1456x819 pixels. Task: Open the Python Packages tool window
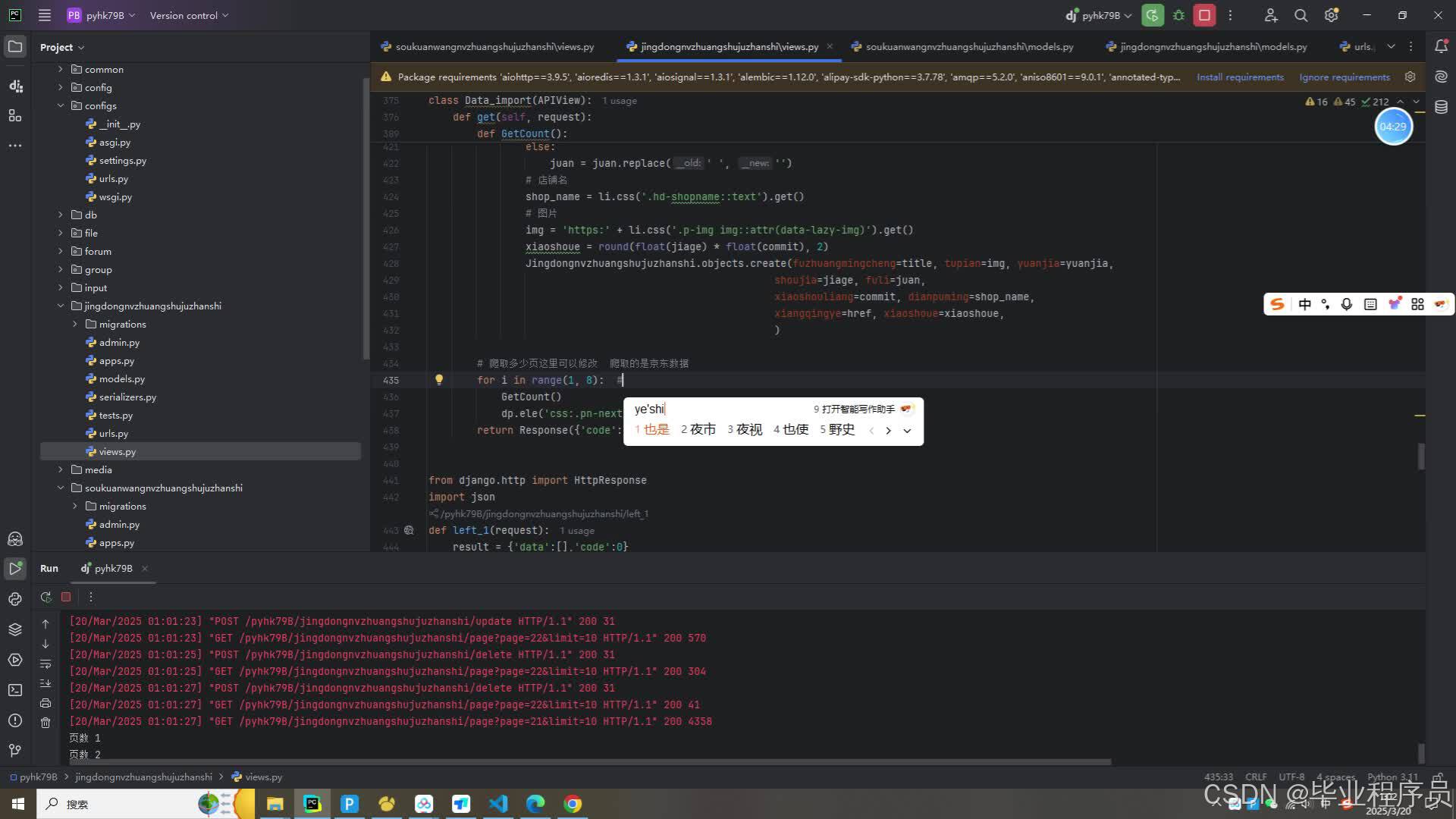(15, 629)
